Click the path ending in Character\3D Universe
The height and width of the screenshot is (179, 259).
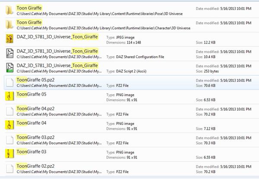104,28
